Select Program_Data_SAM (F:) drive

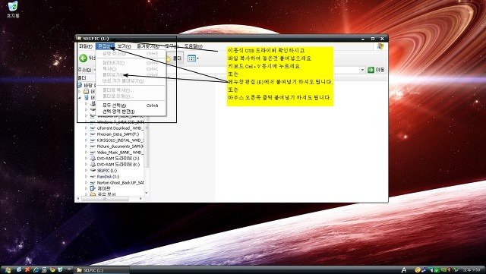pos(118,134)
